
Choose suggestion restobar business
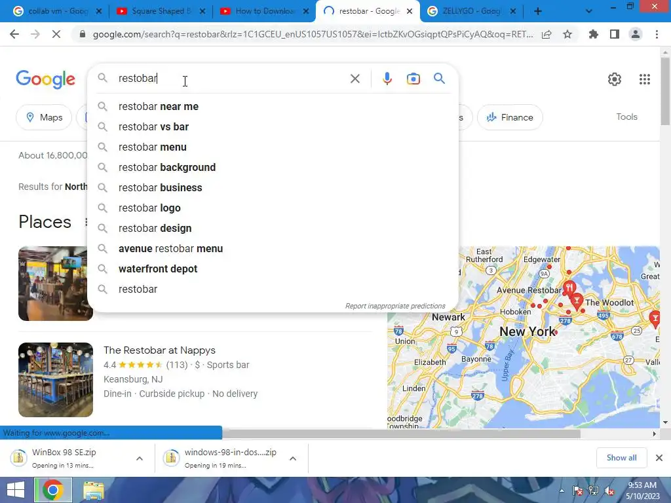[273, 188]
